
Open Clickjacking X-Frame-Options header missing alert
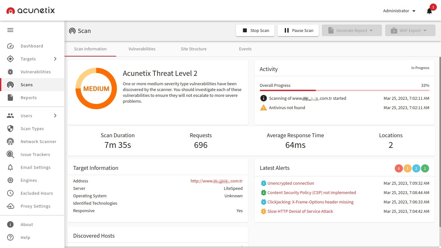tap(310, 202)
